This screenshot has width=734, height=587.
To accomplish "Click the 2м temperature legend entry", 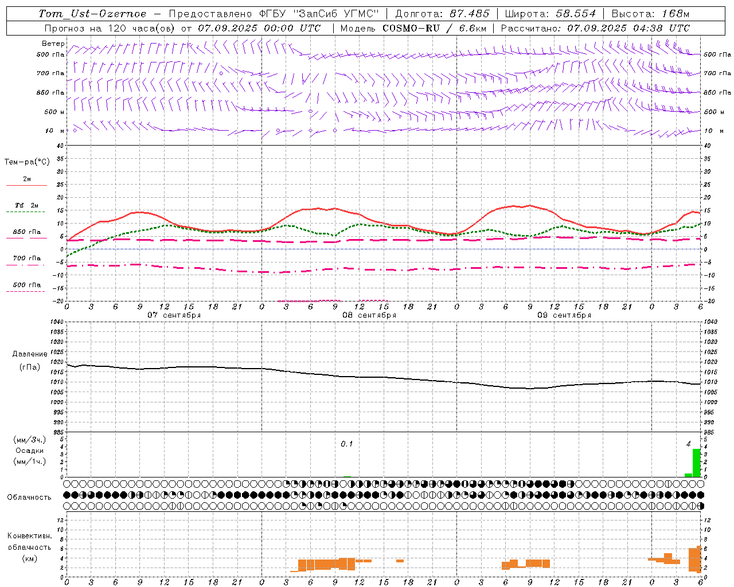I will click(27, 179).
